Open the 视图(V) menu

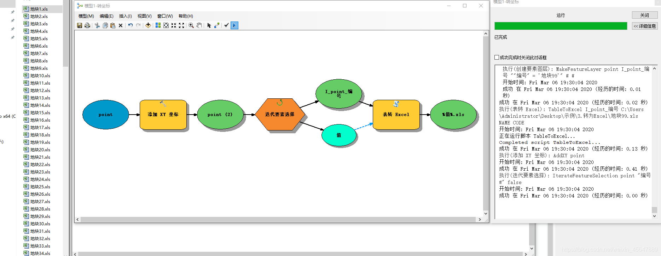145,16
